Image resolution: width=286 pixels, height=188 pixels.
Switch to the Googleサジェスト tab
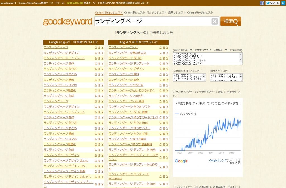(x=133, y=13)
